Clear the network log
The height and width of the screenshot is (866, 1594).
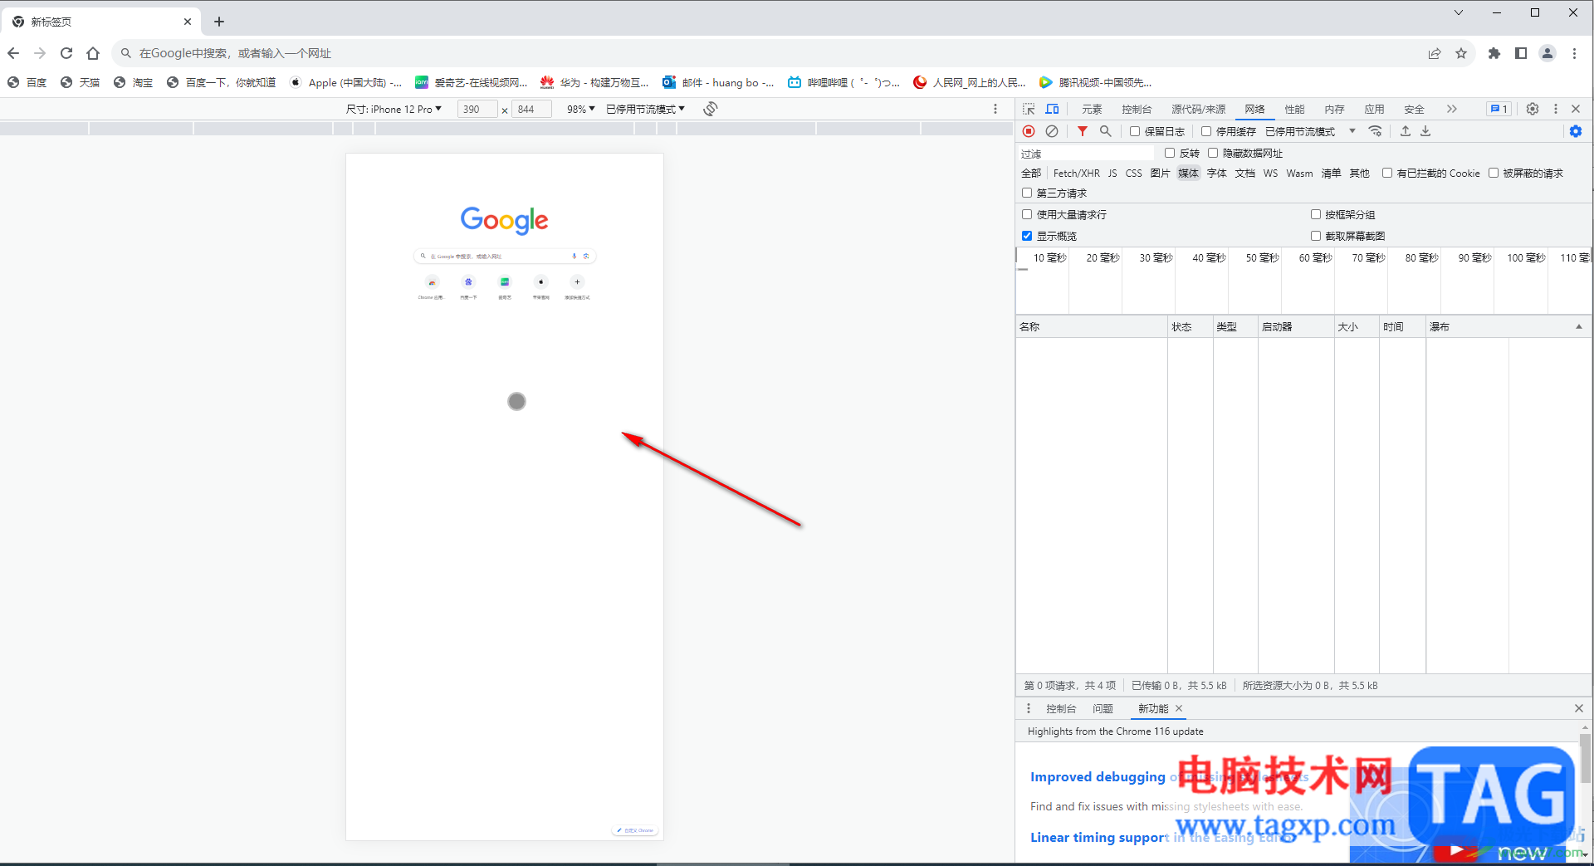pyautogui.click(x=1052, y=131)
